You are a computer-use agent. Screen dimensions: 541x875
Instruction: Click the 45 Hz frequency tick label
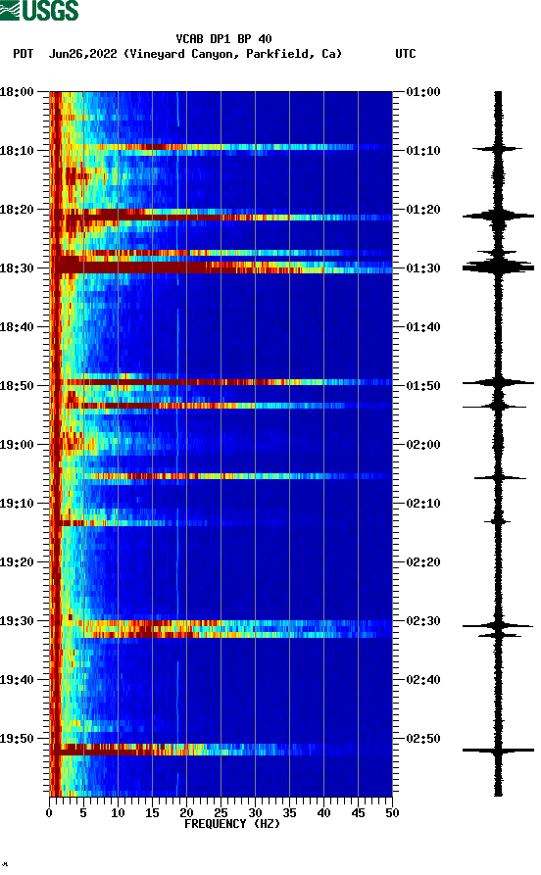click(x=358, y=813)
